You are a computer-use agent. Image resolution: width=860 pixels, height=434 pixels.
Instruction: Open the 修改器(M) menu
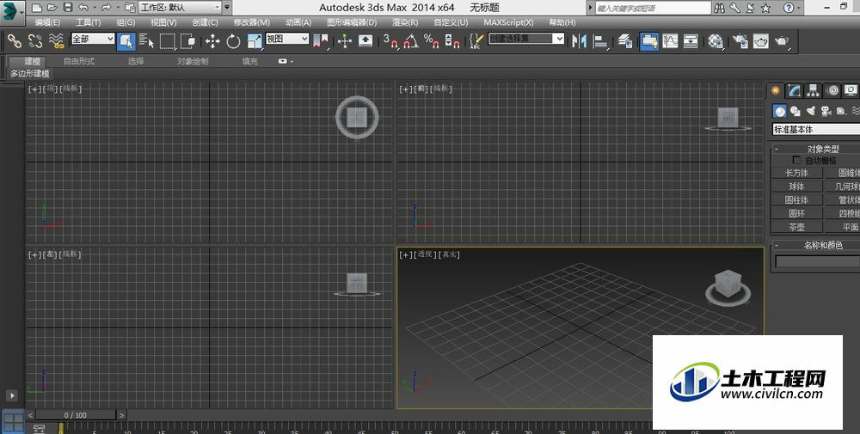[x=252, y=22]
